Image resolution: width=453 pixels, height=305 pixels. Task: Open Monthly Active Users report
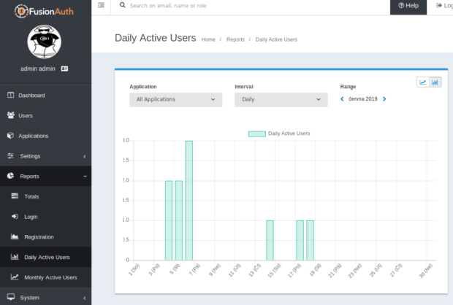tap(45, 277)
